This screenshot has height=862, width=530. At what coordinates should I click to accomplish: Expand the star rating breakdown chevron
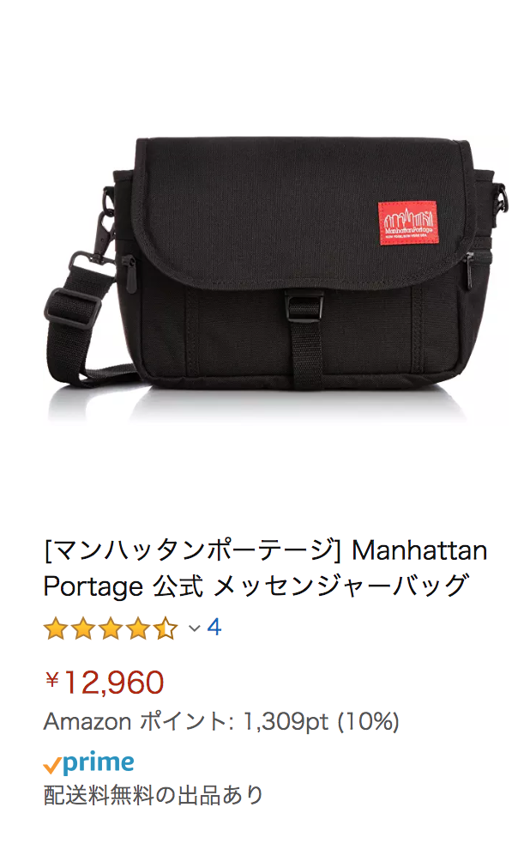194,628
